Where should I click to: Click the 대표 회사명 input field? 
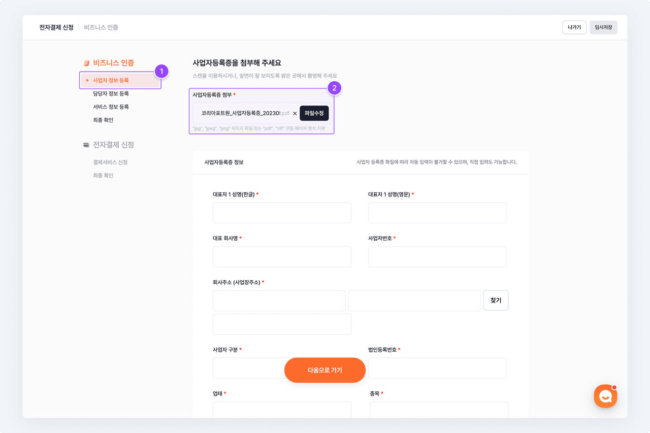click(x=282, y=257)
